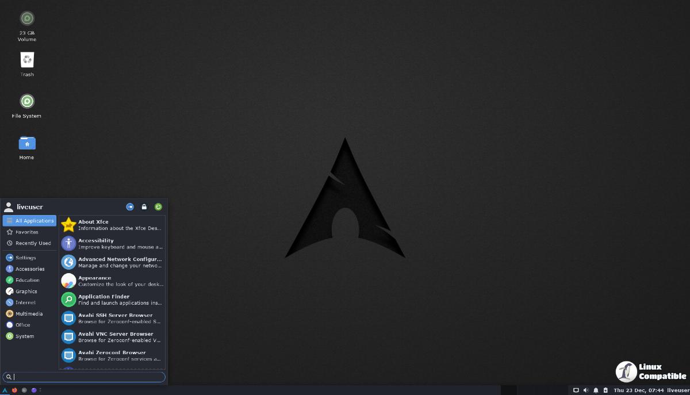Launch About Xfce from the app list
Screen dimensions: 690x395
pyautogui.click(x=112, y=225)
